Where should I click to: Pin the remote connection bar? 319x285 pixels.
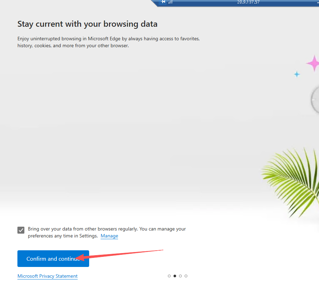coord(163,2)
